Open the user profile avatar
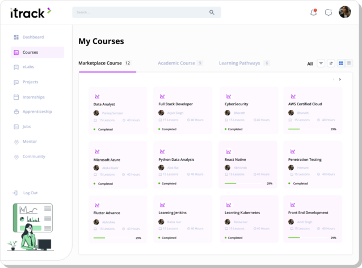 pos(344,12)
